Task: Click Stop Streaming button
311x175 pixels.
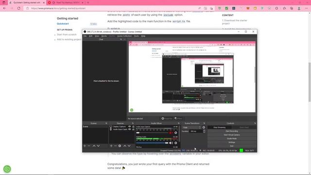Action: coord(219,127)
